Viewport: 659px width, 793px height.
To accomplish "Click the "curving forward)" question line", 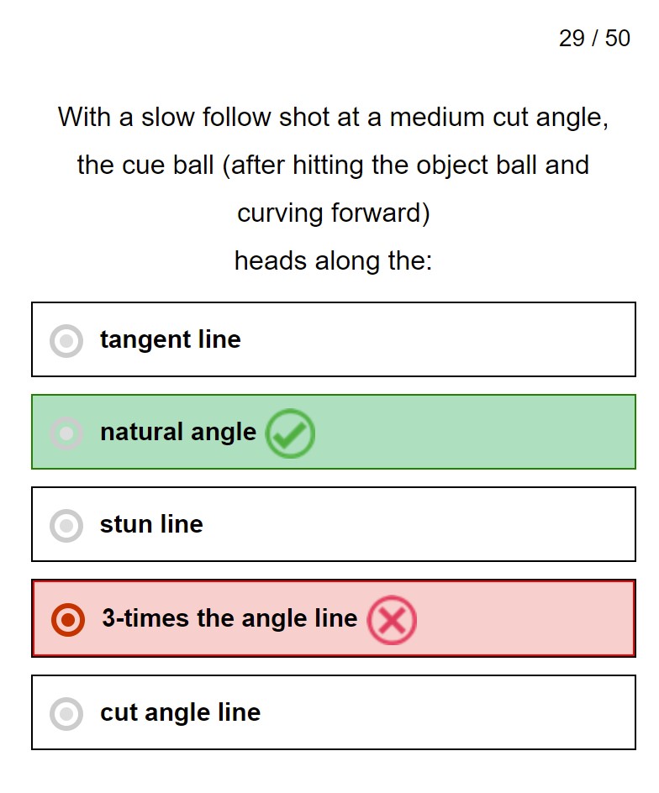I will pos(333,213).
